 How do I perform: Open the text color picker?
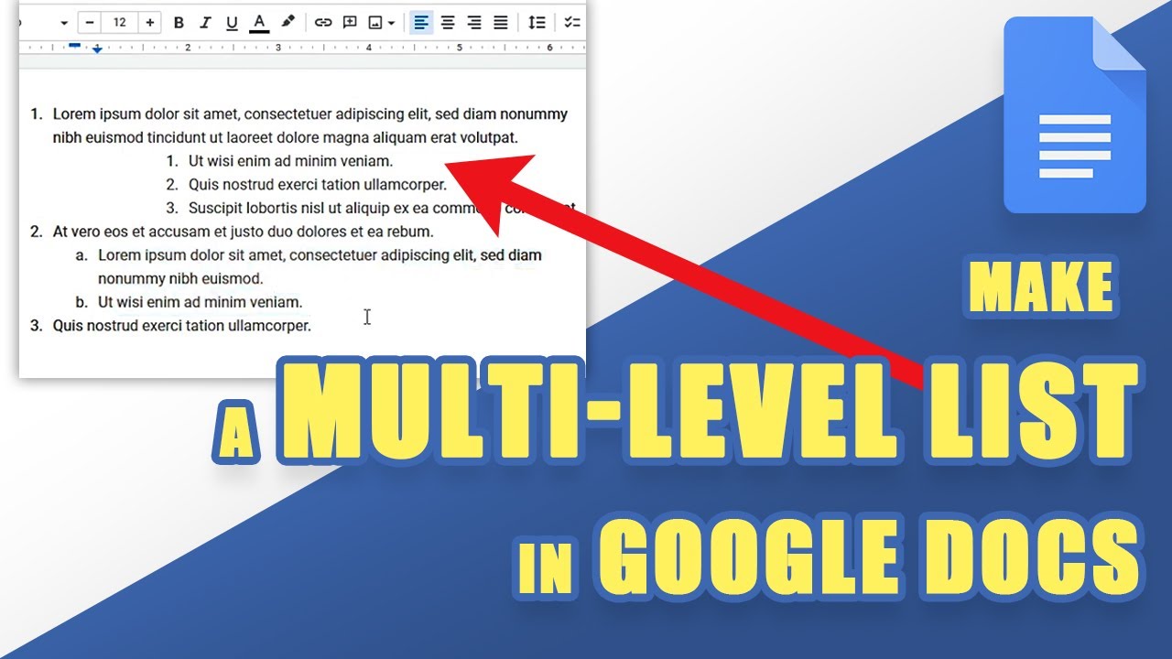pos(259,23)
